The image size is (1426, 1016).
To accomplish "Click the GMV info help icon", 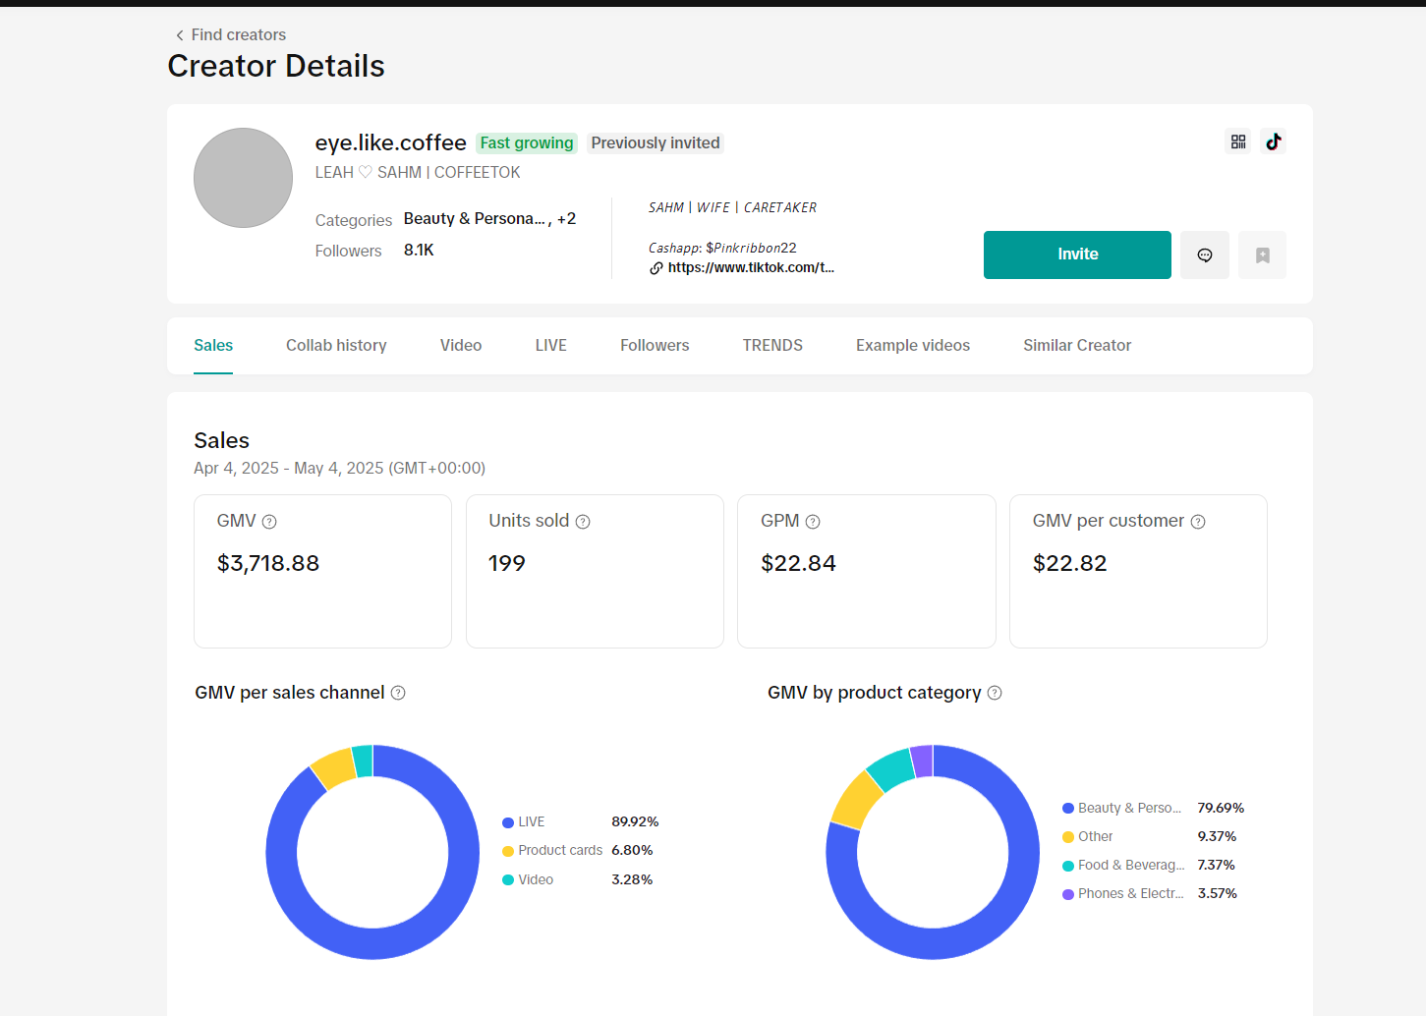I will pos(269,522).
